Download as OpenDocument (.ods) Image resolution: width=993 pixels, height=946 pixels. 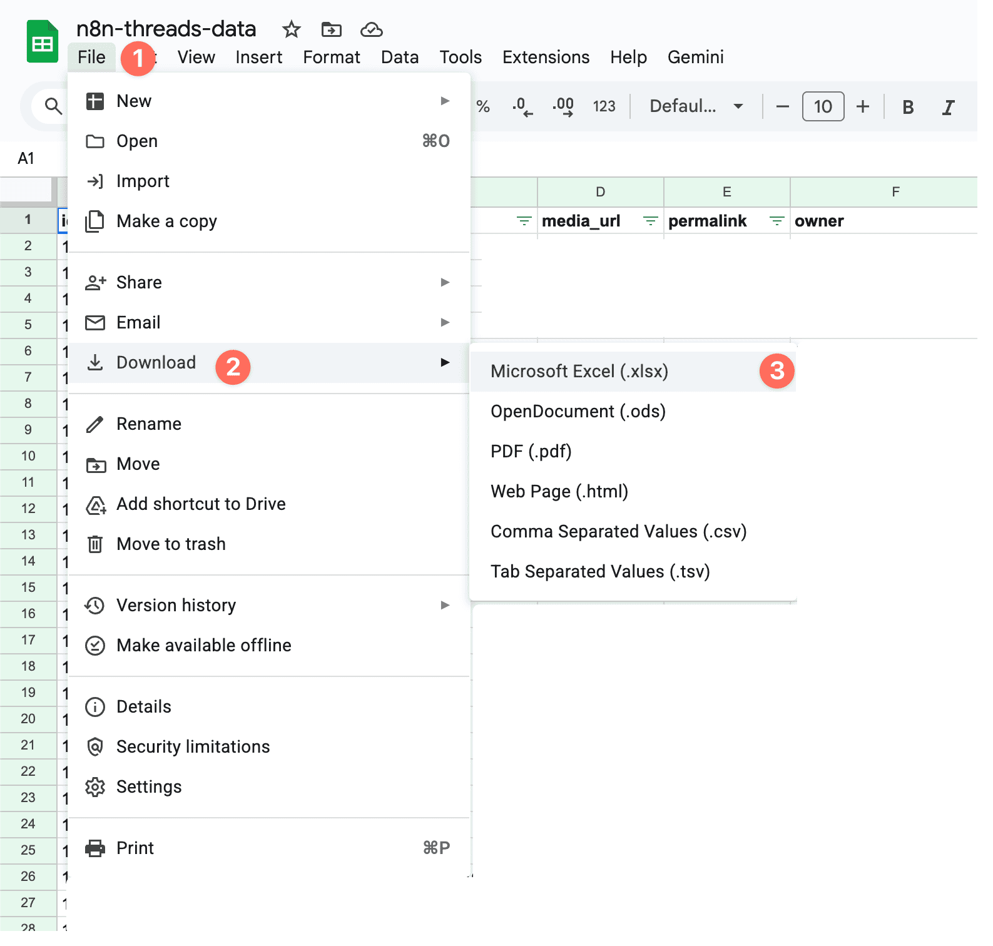pos(633,411)
